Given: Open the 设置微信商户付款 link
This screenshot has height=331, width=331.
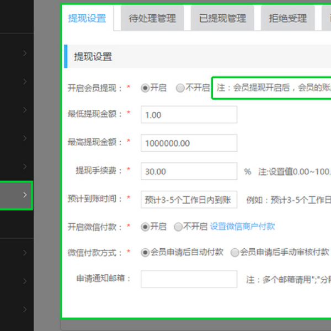Looking at the screenshot, I should [x=242, y=227].
